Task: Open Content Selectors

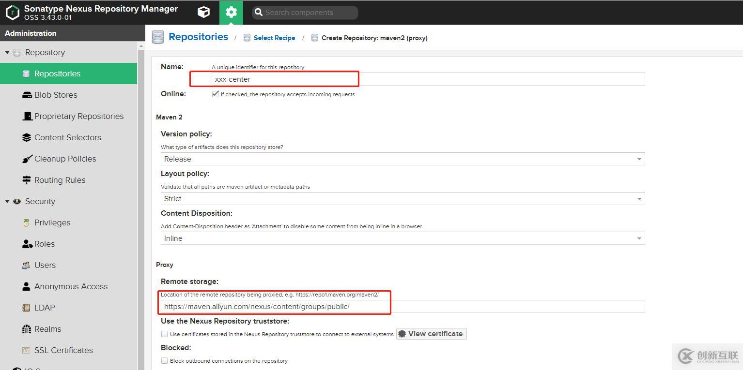Action: click(x=68, y=137)
